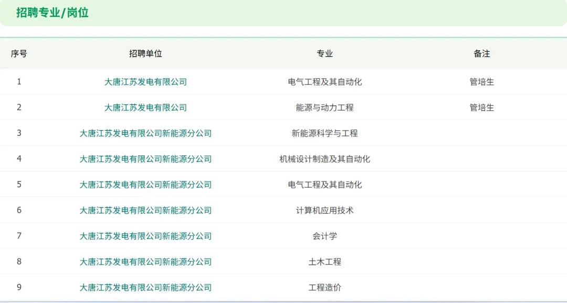Open 大唐江苏发电有限公司 link in row 1
Screen dimensions: 567x303
145,82
